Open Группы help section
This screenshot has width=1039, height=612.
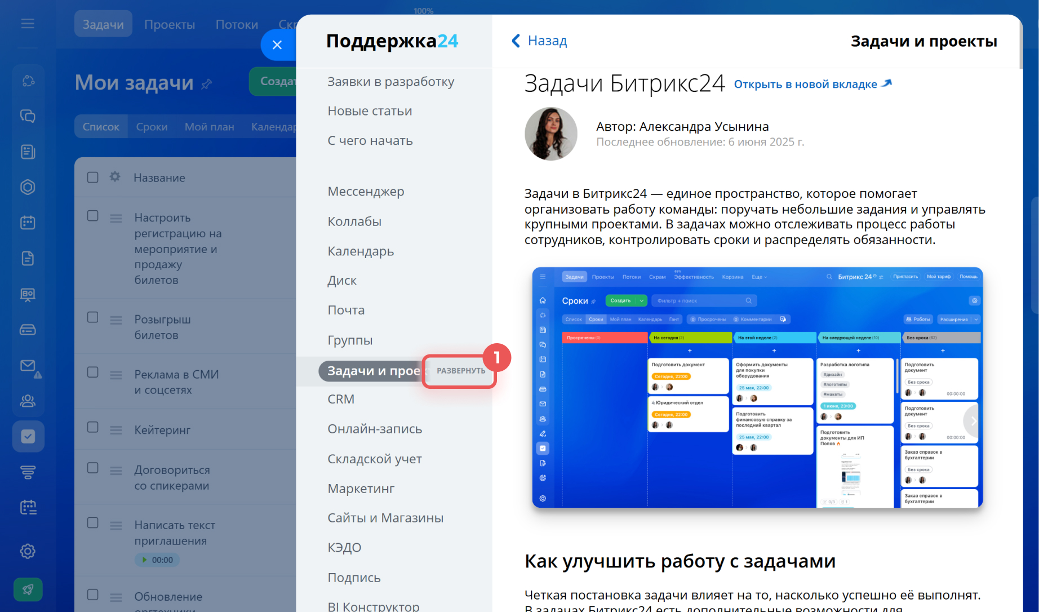[x=350, y=340]
